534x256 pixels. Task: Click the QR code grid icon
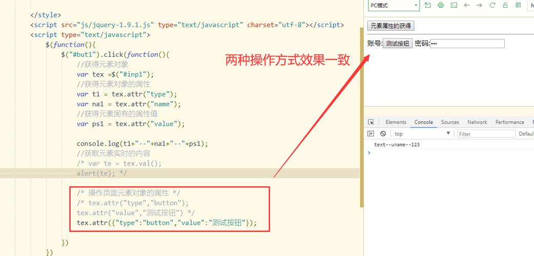[518, 5]
